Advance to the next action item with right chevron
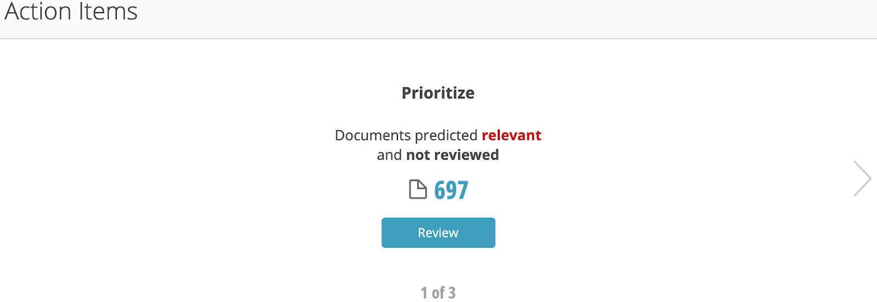Screen dimensions: 877x302 tap(862, 178)
